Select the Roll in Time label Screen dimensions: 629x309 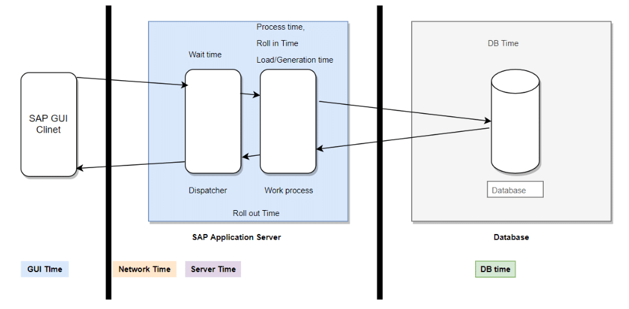pyautogui.click(x=277, y=43)
